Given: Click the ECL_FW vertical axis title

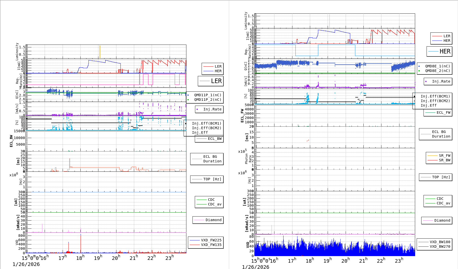Looking at the screenshot, I should [242, 116].
